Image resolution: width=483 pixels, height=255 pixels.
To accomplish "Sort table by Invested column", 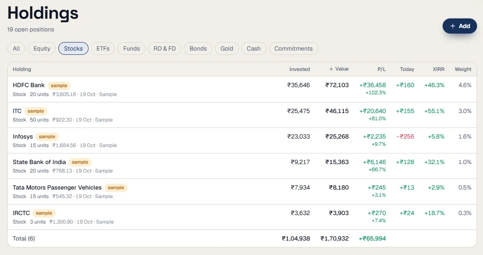I will point(300,69).
